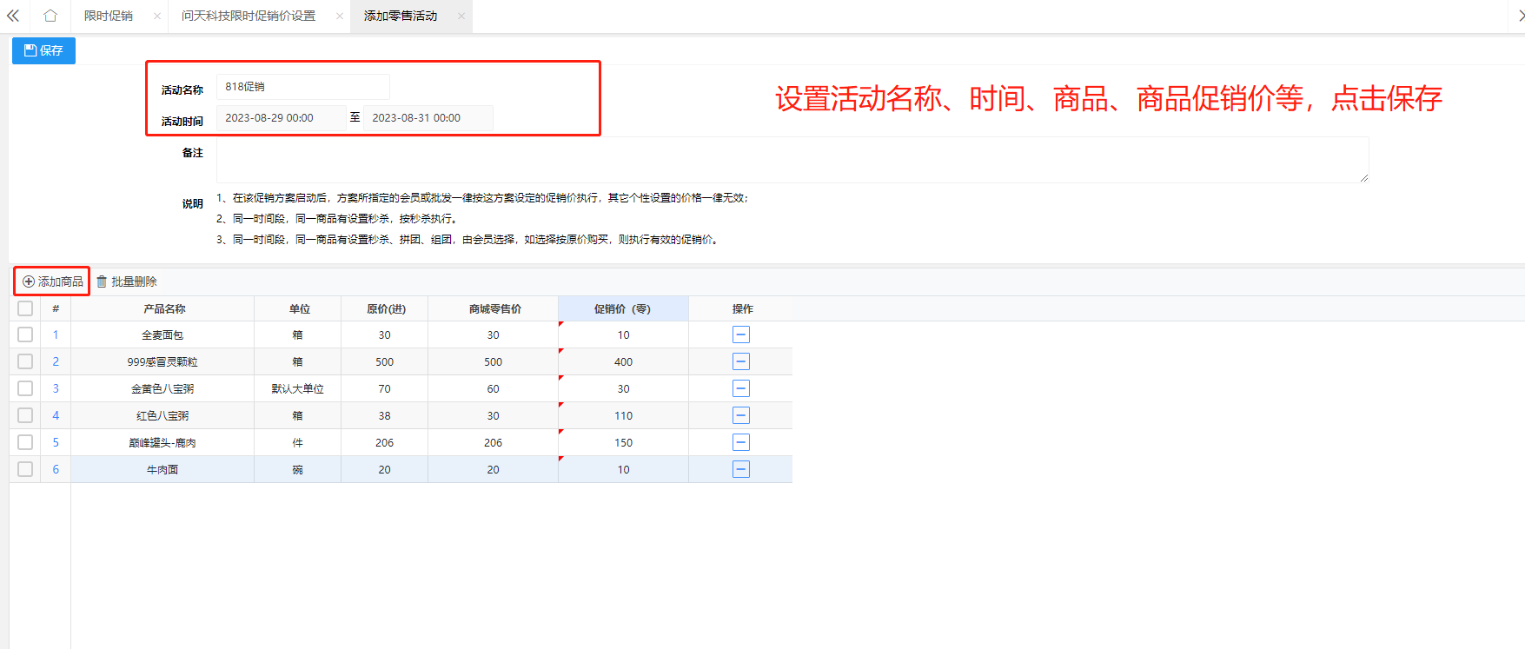This screenshot has height=649, width=1525.
Task: Collapse tabs with double-left arrow icon
Action: tap(13, 16)
